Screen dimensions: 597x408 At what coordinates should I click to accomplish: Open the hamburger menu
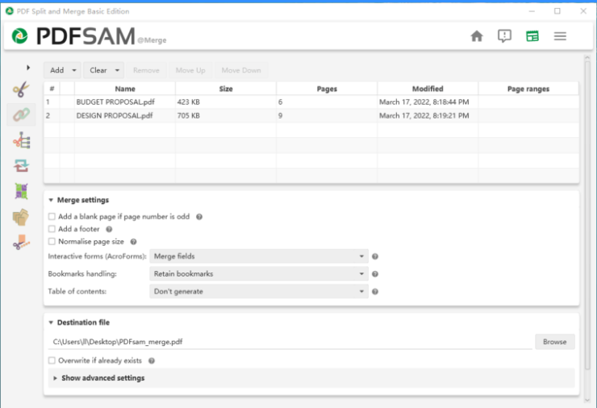click(x=560, y=36)
